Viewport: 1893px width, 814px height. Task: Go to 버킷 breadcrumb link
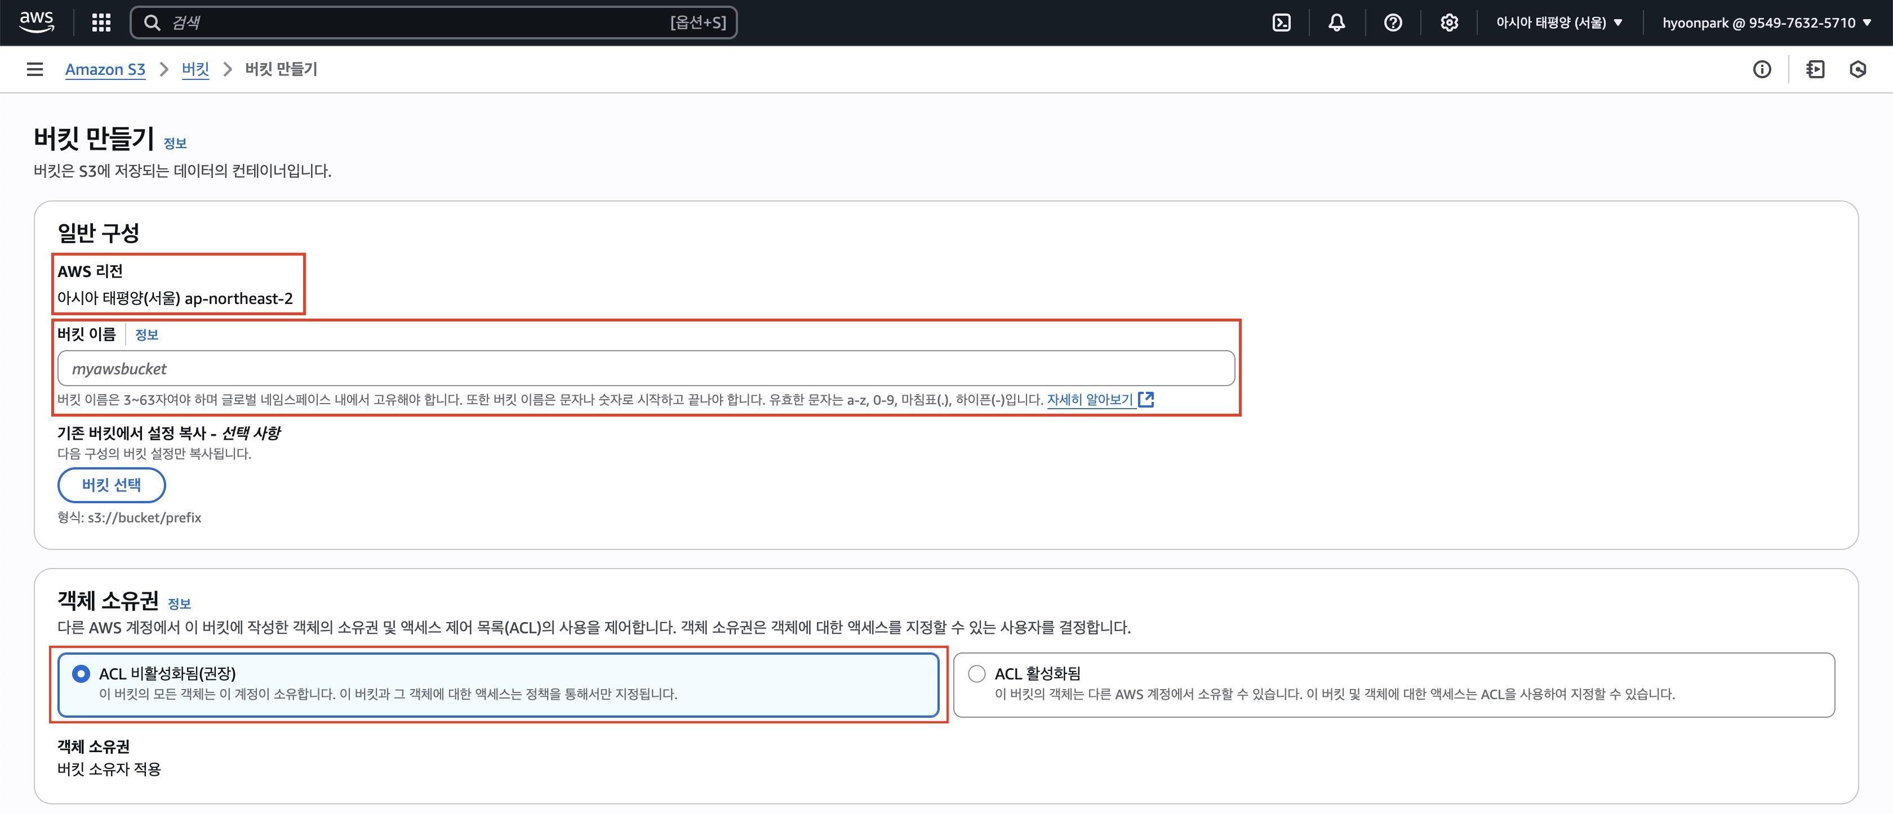point(195,69)
